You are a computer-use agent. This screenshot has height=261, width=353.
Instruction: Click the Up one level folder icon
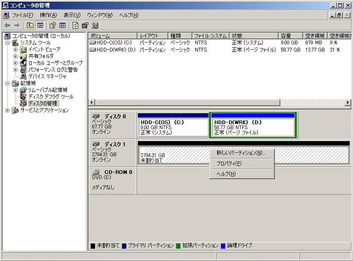[30, 25]
